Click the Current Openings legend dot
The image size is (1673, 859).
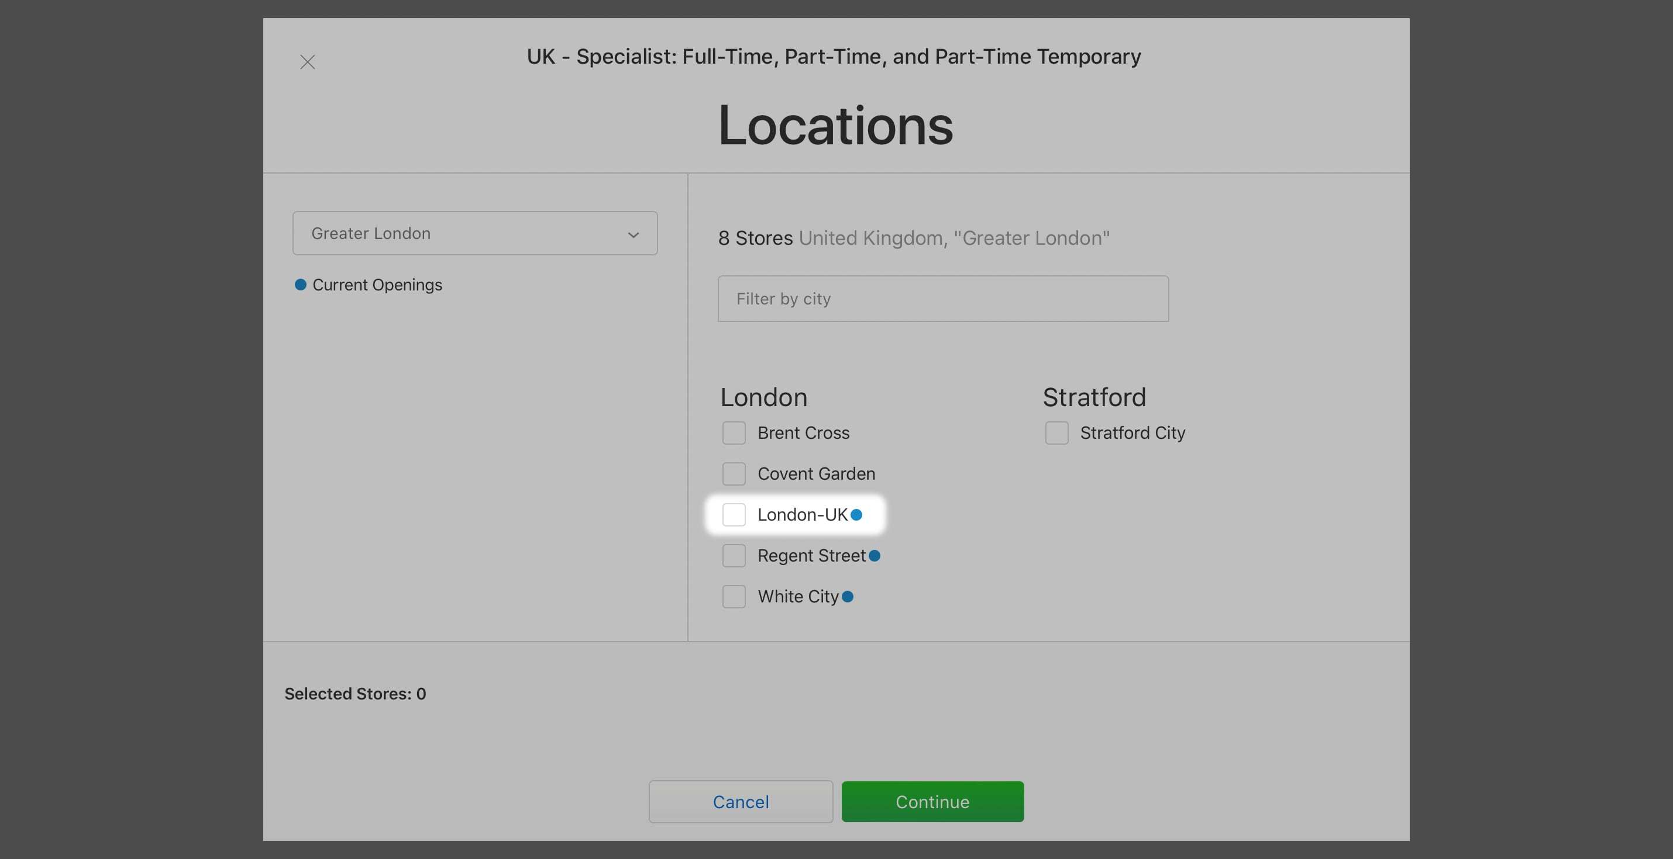(x=300, y=285)
